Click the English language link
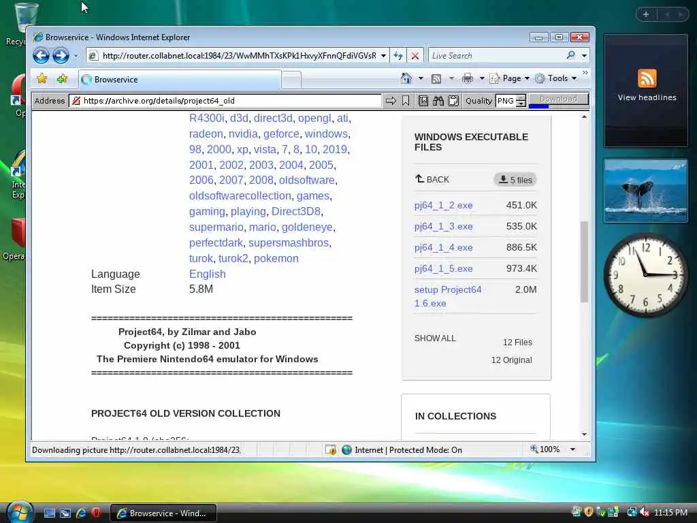 pyautogui.click(x=207, y=274)
